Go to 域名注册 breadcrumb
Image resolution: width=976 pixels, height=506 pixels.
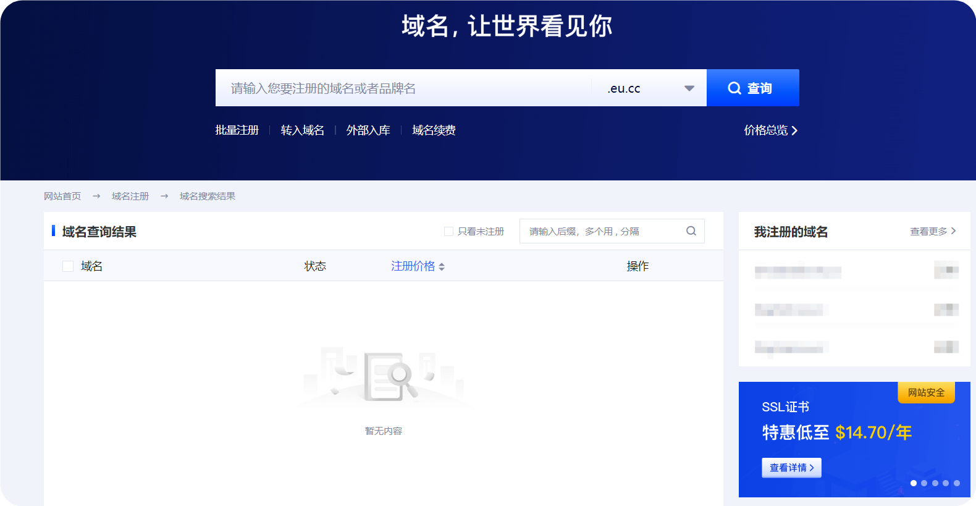pyautogui.click(x=130, y=196)
